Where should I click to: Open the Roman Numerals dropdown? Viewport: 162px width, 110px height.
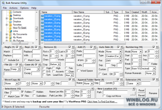tap(154, 73)
